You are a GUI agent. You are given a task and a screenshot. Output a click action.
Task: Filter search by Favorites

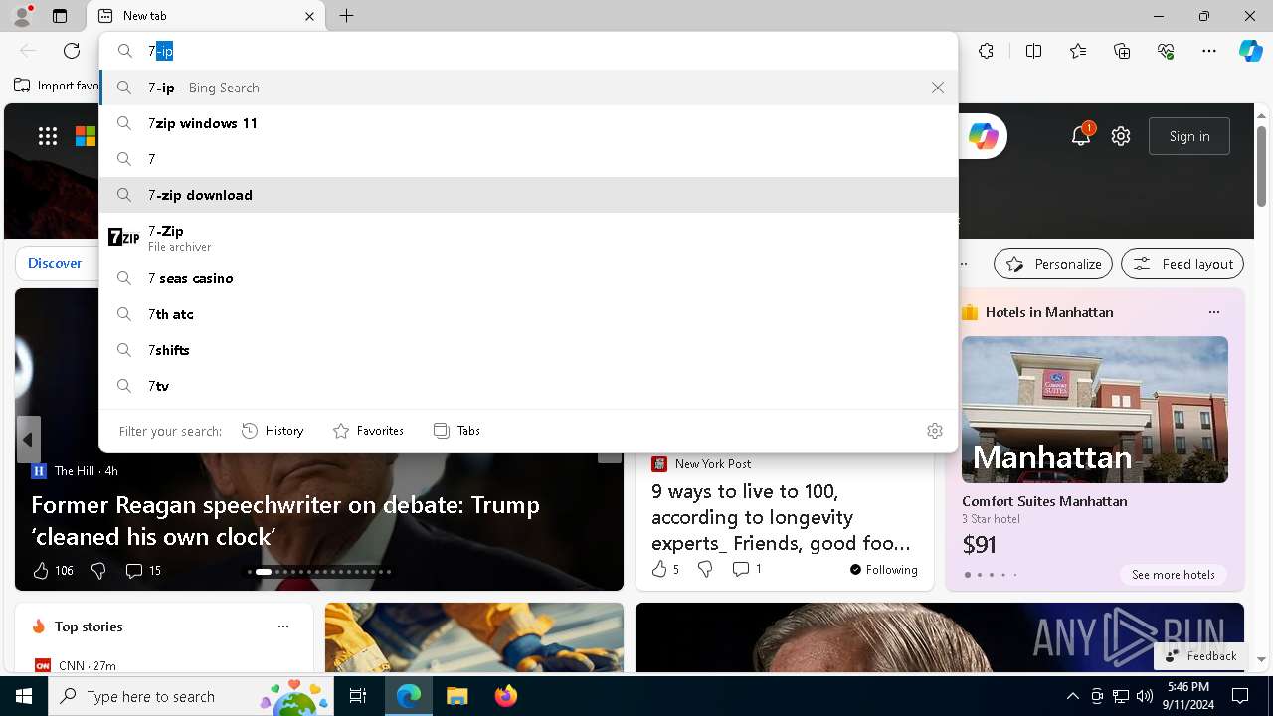tap(368, 431)
